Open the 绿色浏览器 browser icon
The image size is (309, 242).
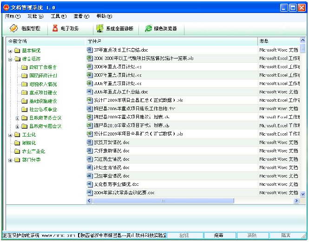coord(149,29)
